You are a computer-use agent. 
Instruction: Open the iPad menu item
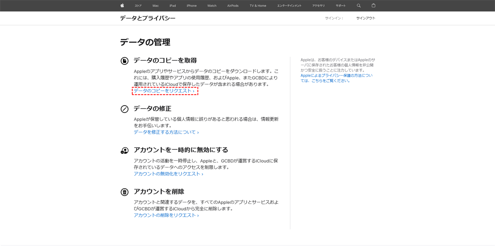pos(172,6)
